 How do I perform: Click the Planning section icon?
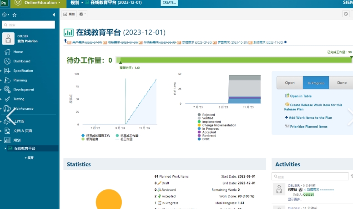7,80
